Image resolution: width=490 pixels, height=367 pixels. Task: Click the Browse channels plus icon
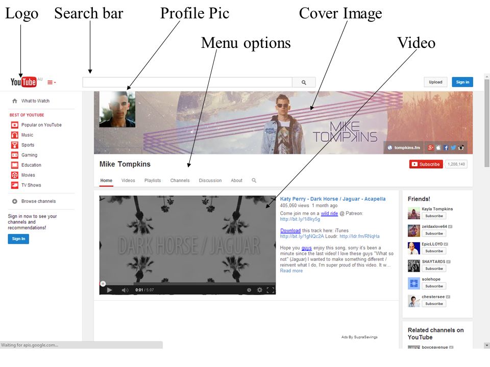pyautogui.click(x=15, y=201)
